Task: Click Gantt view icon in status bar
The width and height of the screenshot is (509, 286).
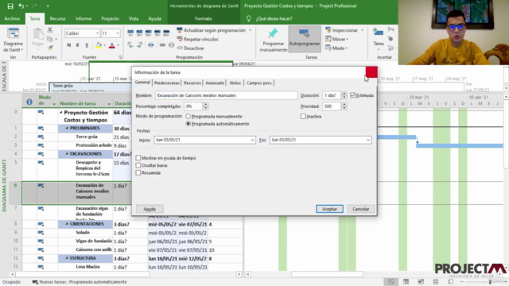Action: (x=390, y=281)
